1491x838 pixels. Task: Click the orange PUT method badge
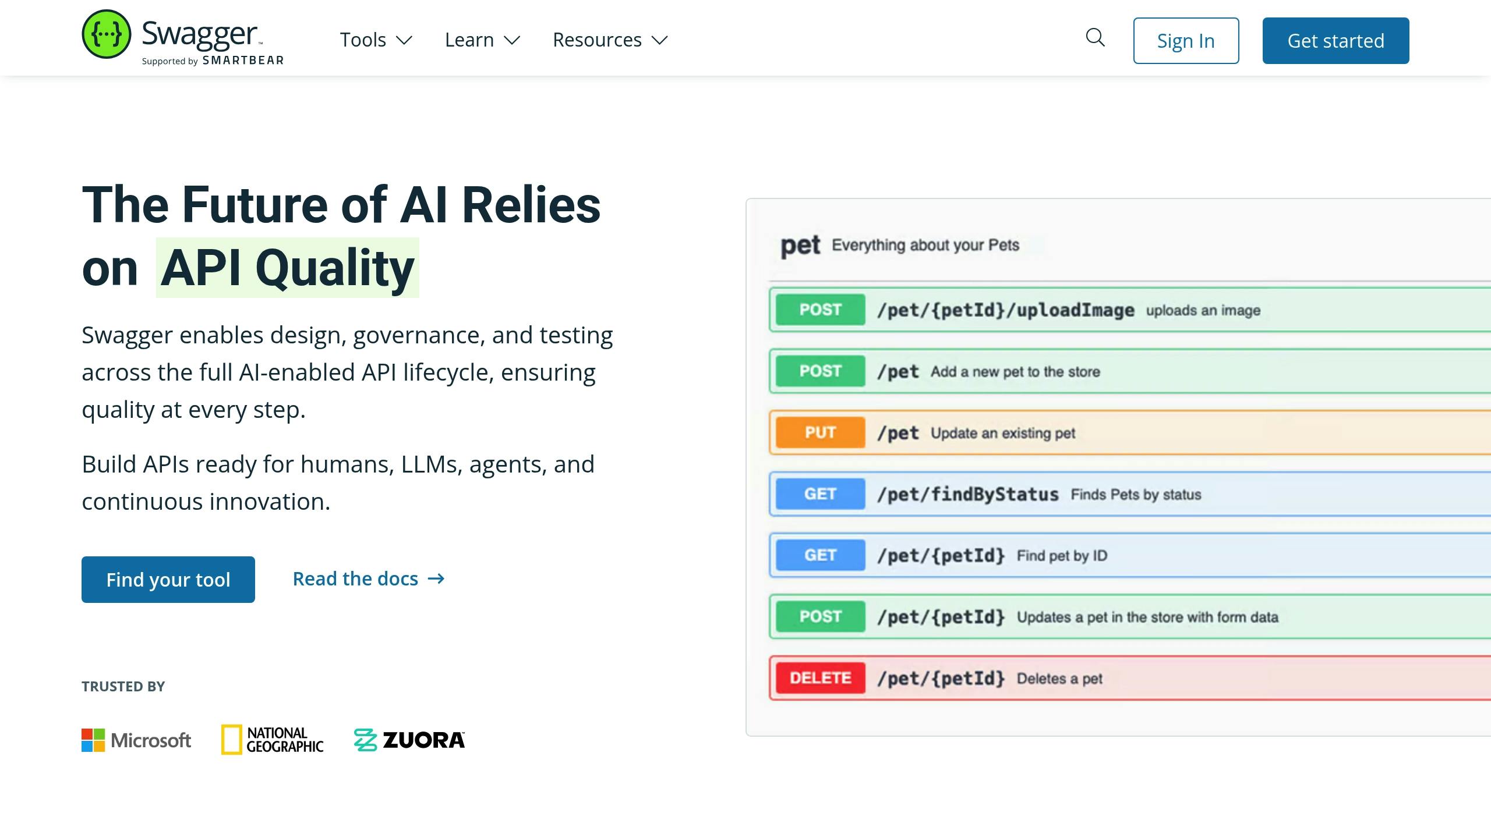click(x=820, y=432)
